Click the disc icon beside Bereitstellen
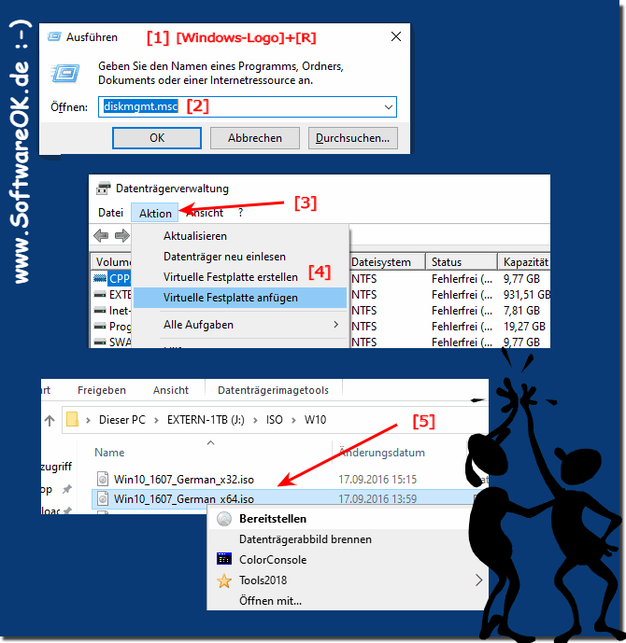Screen dimensions: 626x643 coord(224,519)
